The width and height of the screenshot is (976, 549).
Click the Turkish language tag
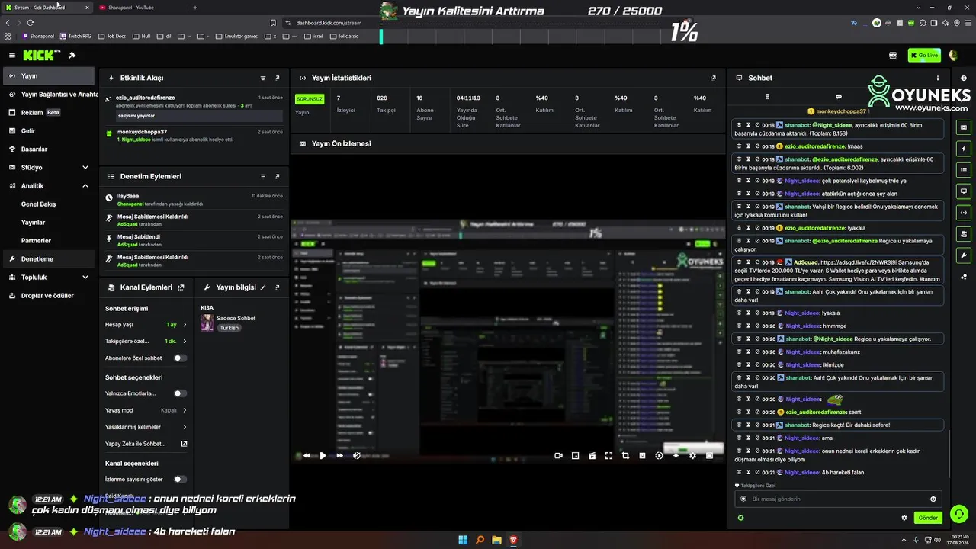click(x=230, y=328)
